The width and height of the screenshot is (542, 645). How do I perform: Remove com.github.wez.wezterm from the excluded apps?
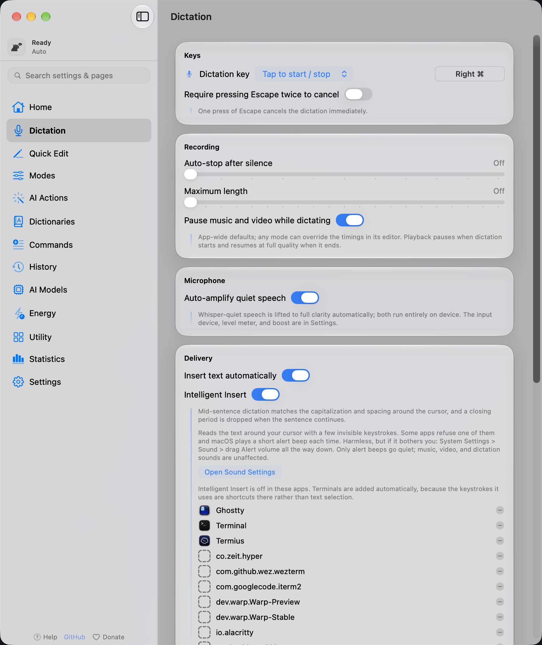tap(500, 571)
